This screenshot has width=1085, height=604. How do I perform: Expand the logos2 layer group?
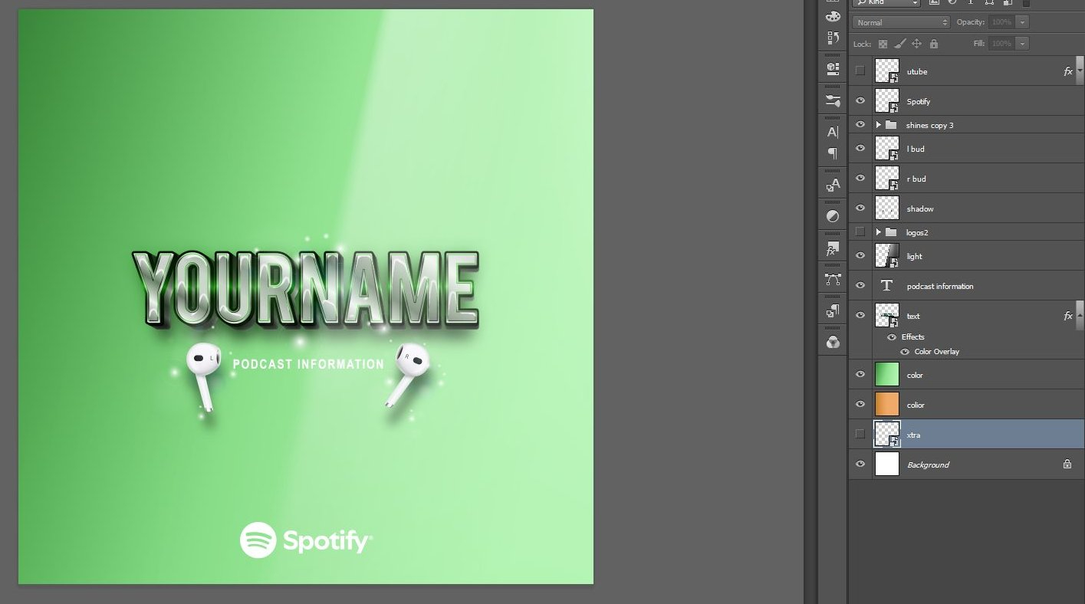point(878,232)
